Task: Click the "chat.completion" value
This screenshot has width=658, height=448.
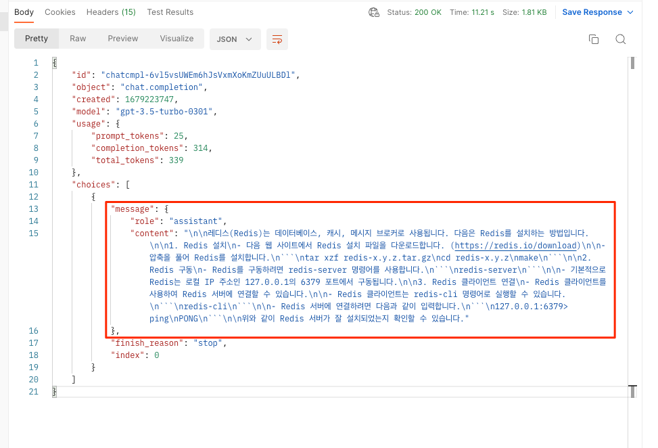Action: [162, 87]
